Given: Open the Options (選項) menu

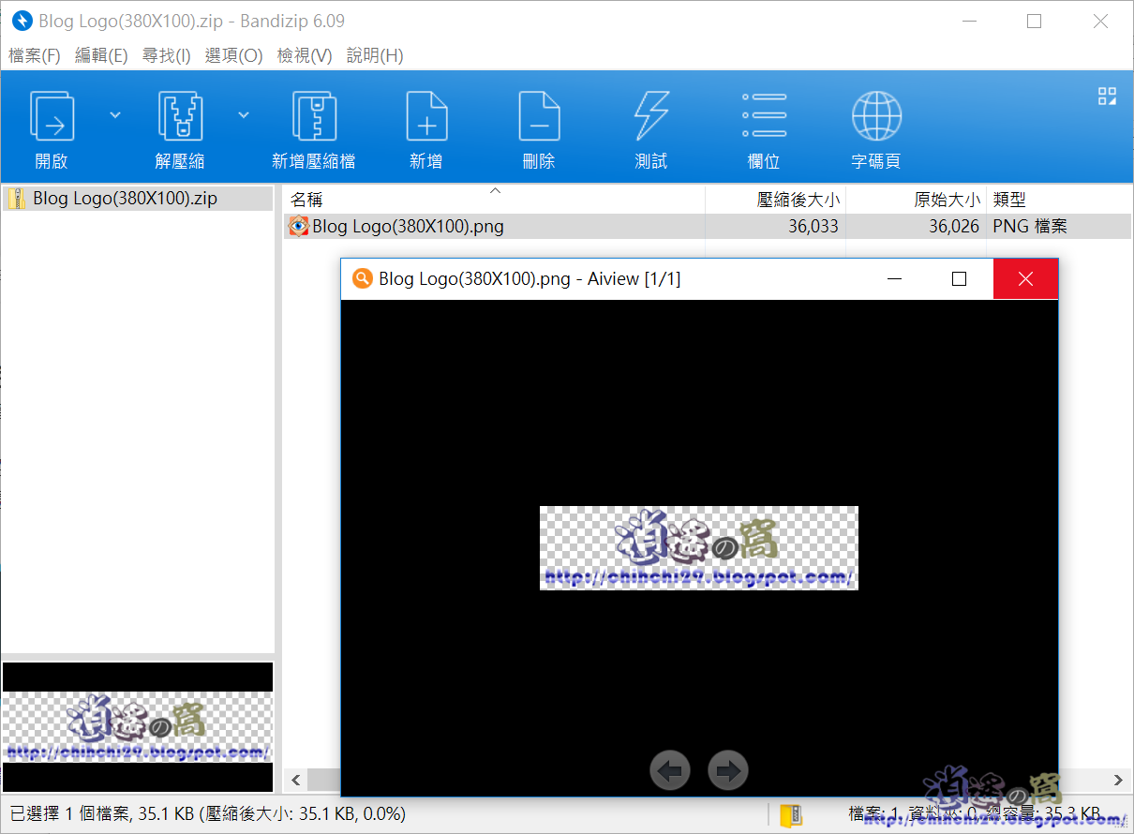Looking at the screenshot, I should (x=233, y=55).
